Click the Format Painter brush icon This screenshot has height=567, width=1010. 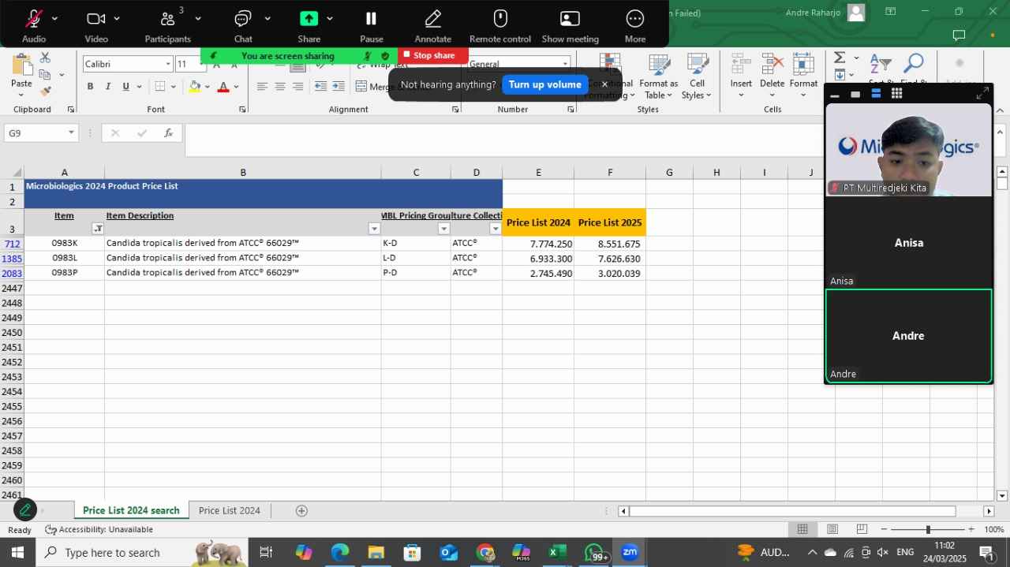pyautogui.click(x=45, y=91)
